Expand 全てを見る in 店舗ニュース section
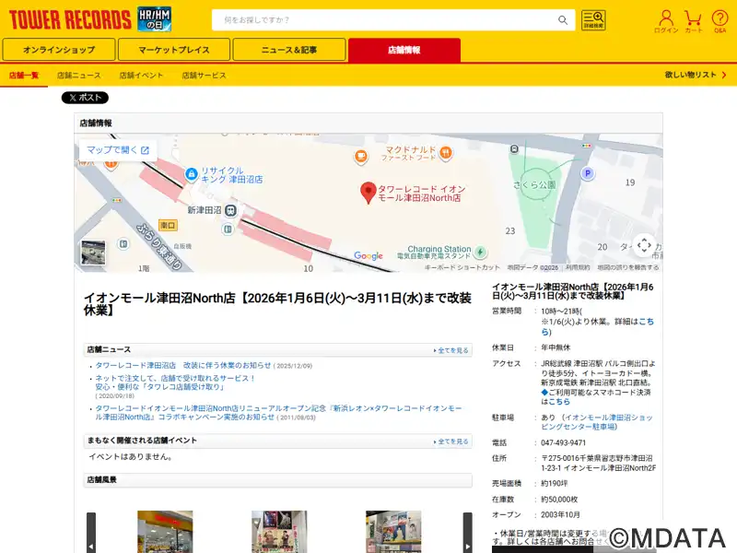The width and height of the screenshot is (737, 553). click(x=451, y=350)
